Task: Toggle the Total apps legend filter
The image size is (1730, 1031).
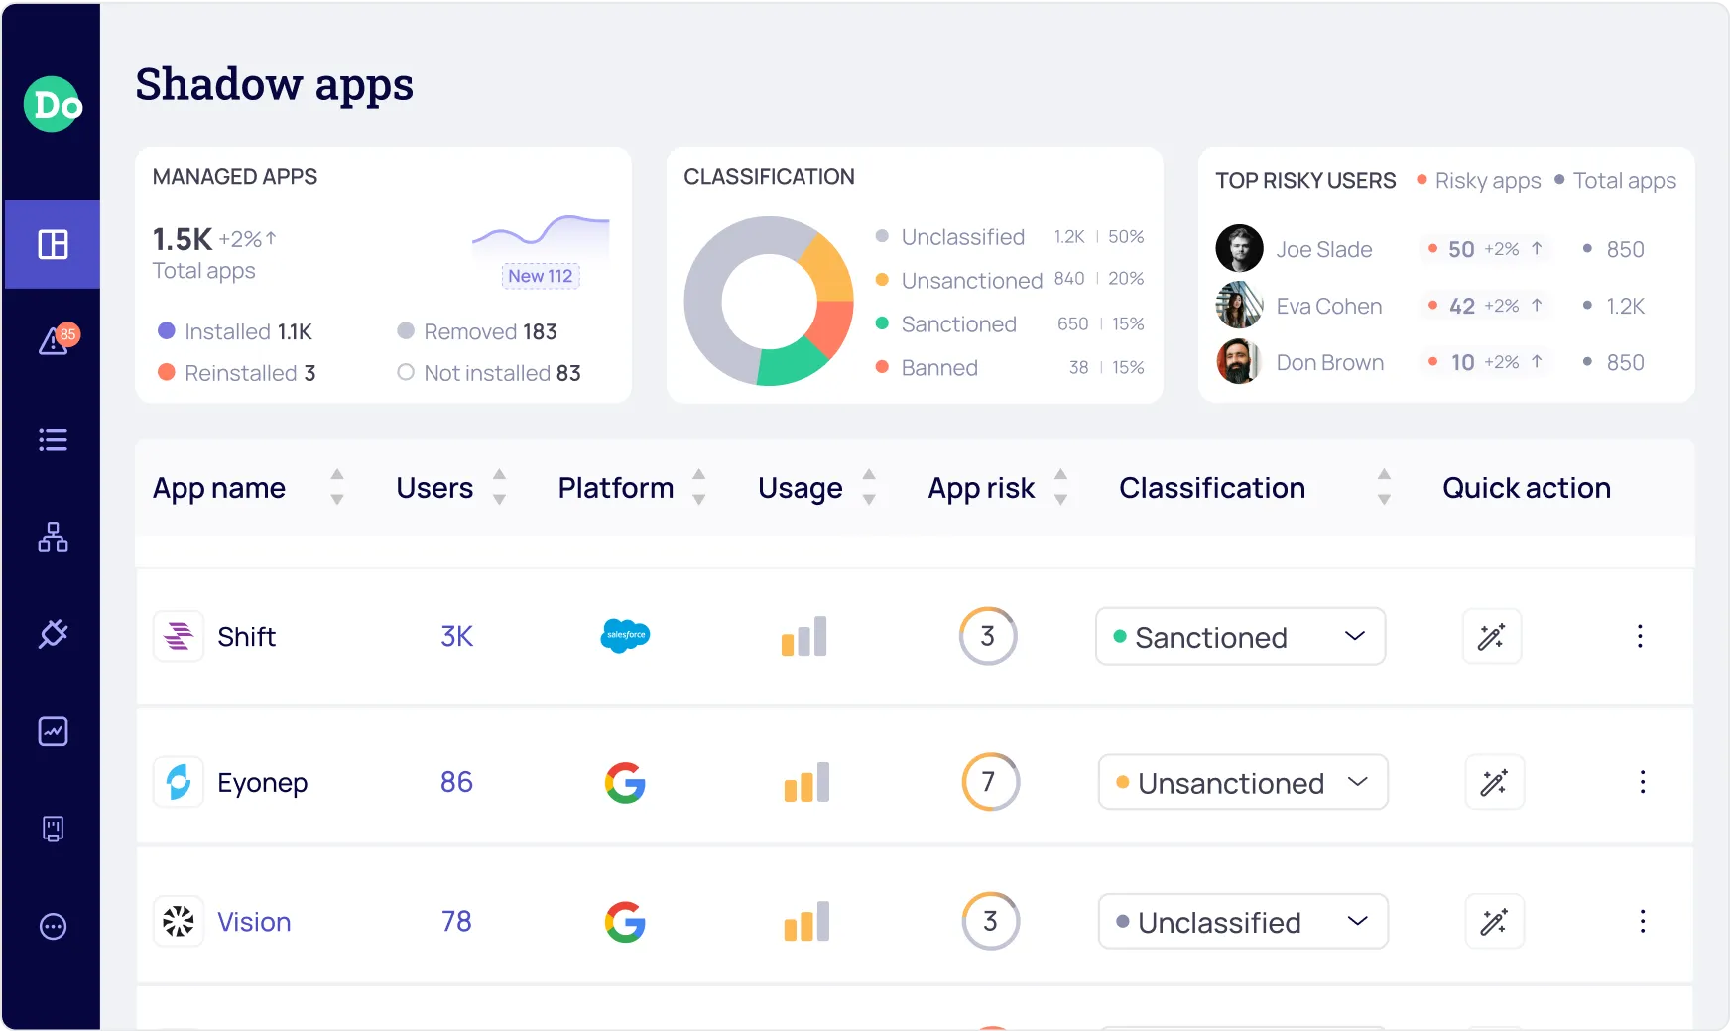Action: (x=1615, y=180)
